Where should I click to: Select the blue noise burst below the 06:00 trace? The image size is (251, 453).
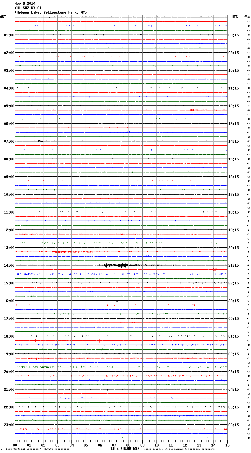[x=119, y=132]
